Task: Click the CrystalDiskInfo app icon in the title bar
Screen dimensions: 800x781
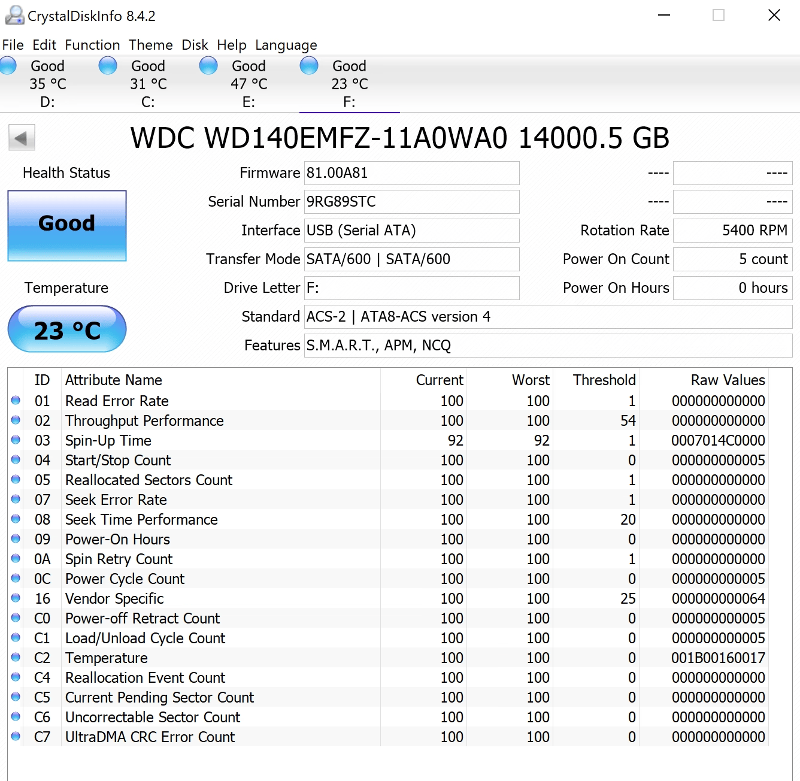Action: point(14,16)
